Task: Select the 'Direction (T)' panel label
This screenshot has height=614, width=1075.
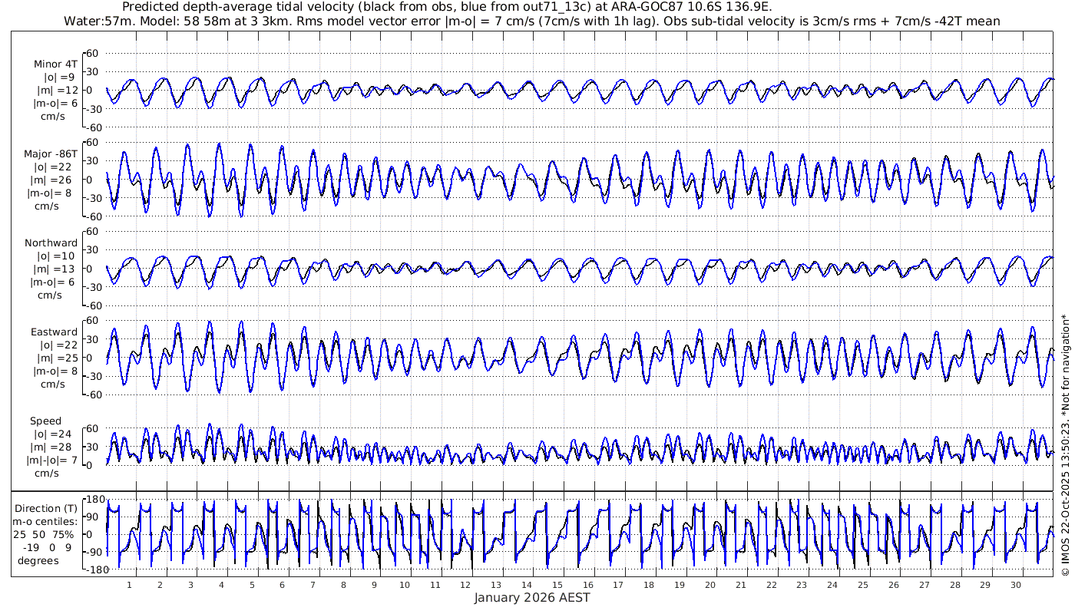Action: coord(47,509)
